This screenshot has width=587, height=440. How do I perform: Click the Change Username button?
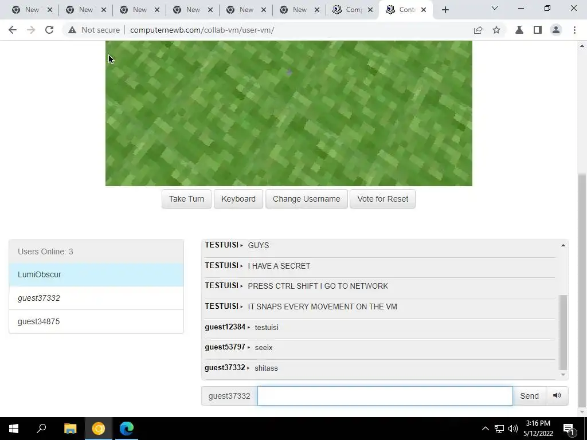click(307, 199)
